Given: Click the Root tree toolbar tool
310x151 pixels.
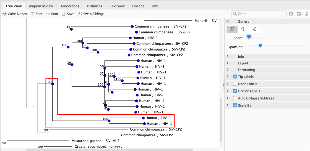Looking at the screenshot, I should [52, 14].
